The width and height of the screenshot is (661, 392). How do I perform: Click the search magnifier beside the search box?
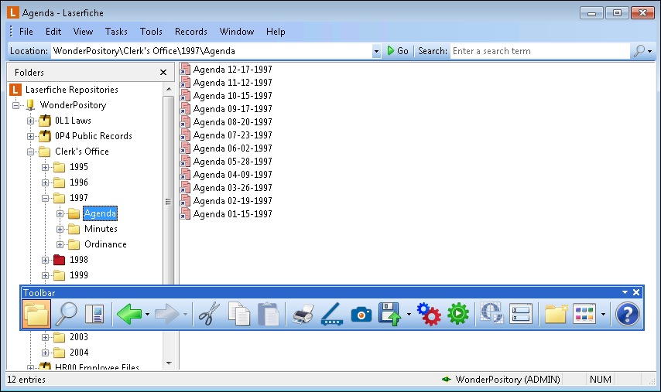639,51
